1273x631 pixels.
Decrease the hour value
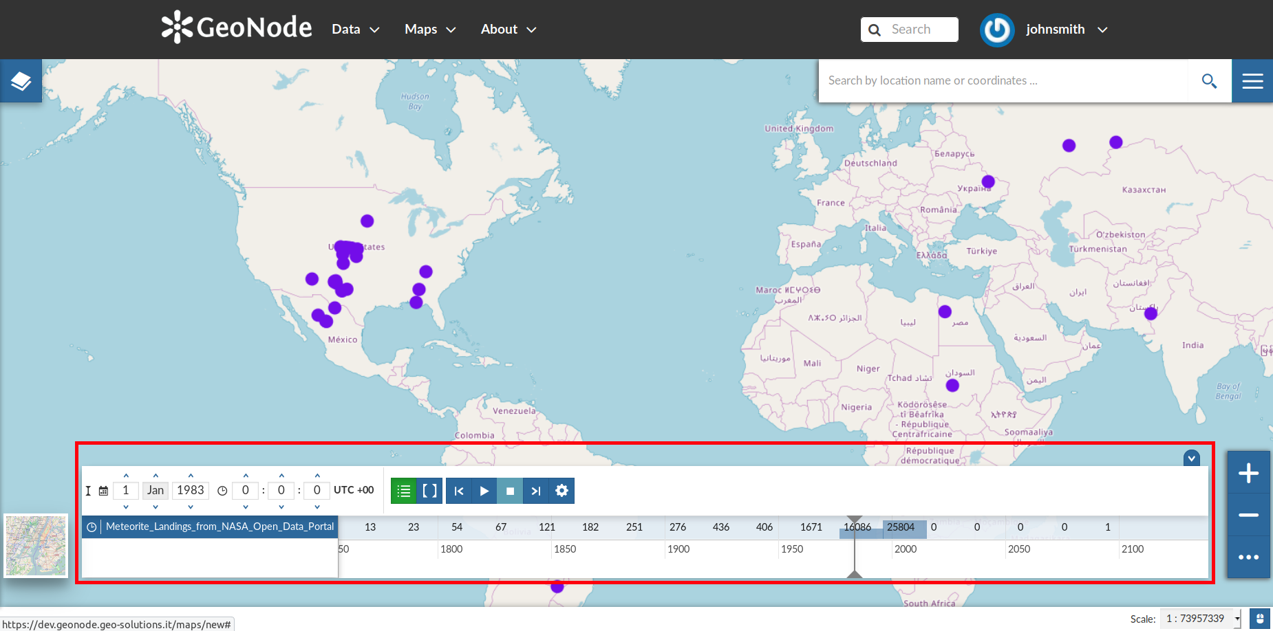[x=246, y=507]
